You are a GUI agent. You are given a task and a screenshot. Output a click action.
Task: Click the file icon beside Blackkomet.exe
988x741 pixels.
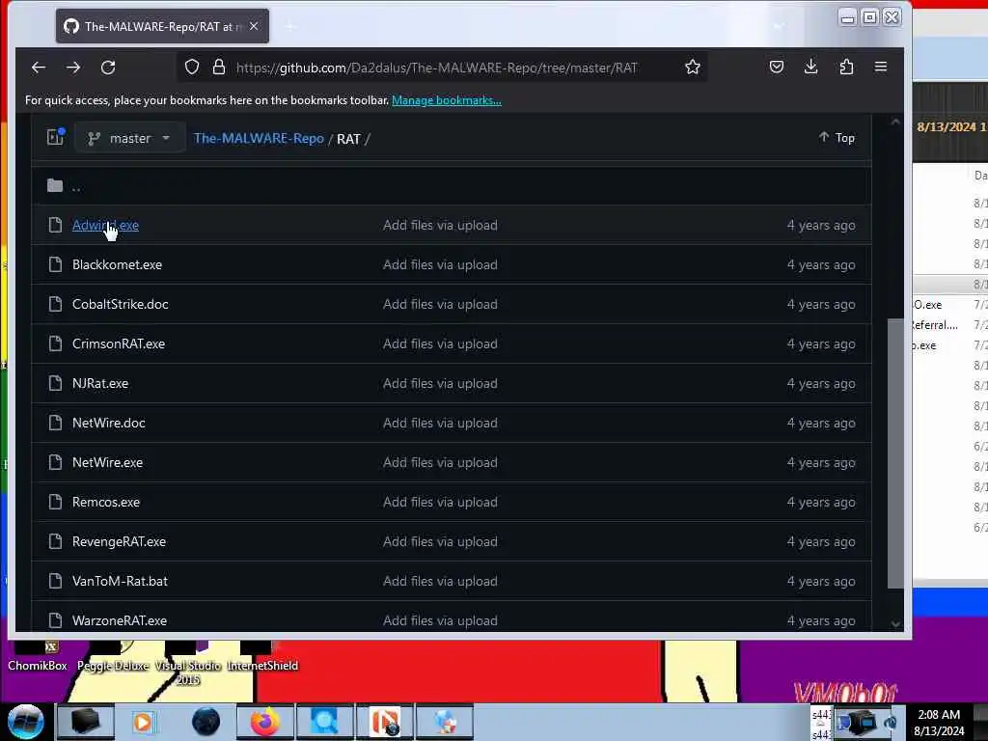pyautogui.click(x=55, y=264)
